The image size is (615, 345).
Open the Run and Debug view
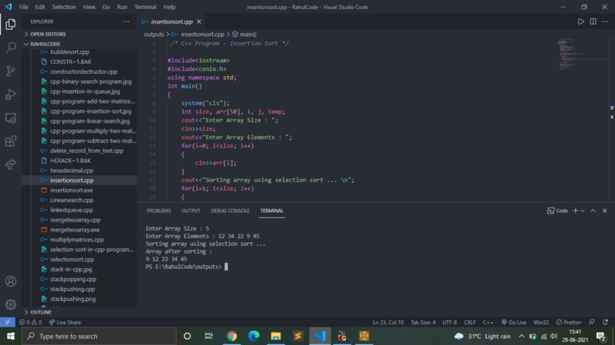click(11, 94)
